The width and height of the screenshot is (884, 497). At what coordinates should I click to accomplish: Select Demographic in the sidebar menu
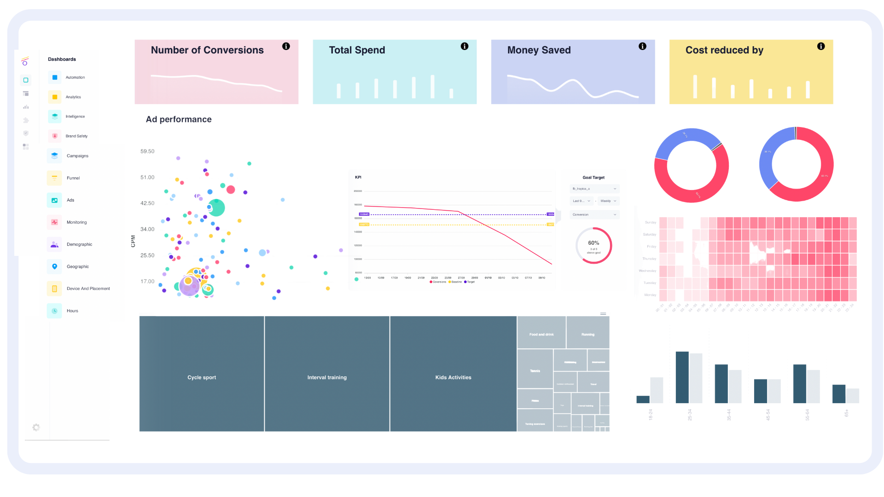[79, 244]
